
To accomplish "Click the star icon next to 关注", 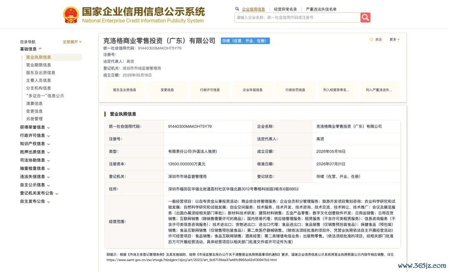I will 371,39.
